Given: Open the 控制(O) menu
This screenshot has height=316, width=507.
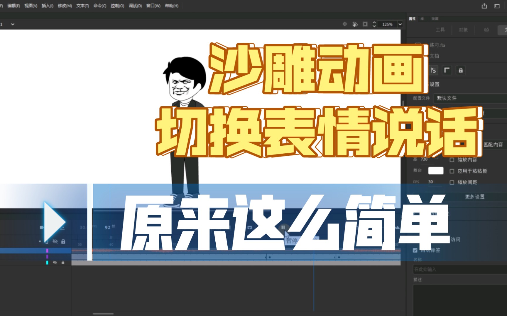Looking at the screenshot, I should pos(117,6).
